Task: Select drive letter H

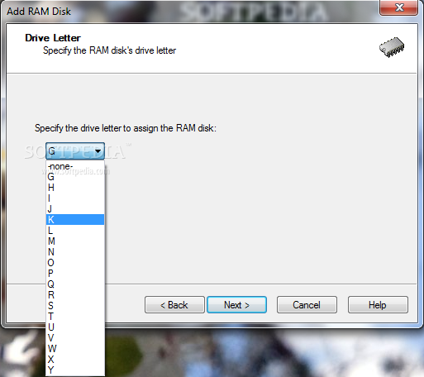Action: click(75, 188)
